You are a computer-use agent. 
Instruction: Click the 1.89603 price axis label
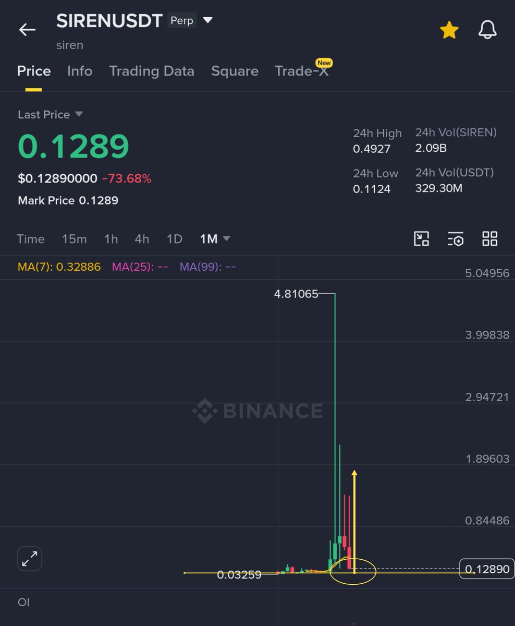pyautogui.click(x=487, y=459)
